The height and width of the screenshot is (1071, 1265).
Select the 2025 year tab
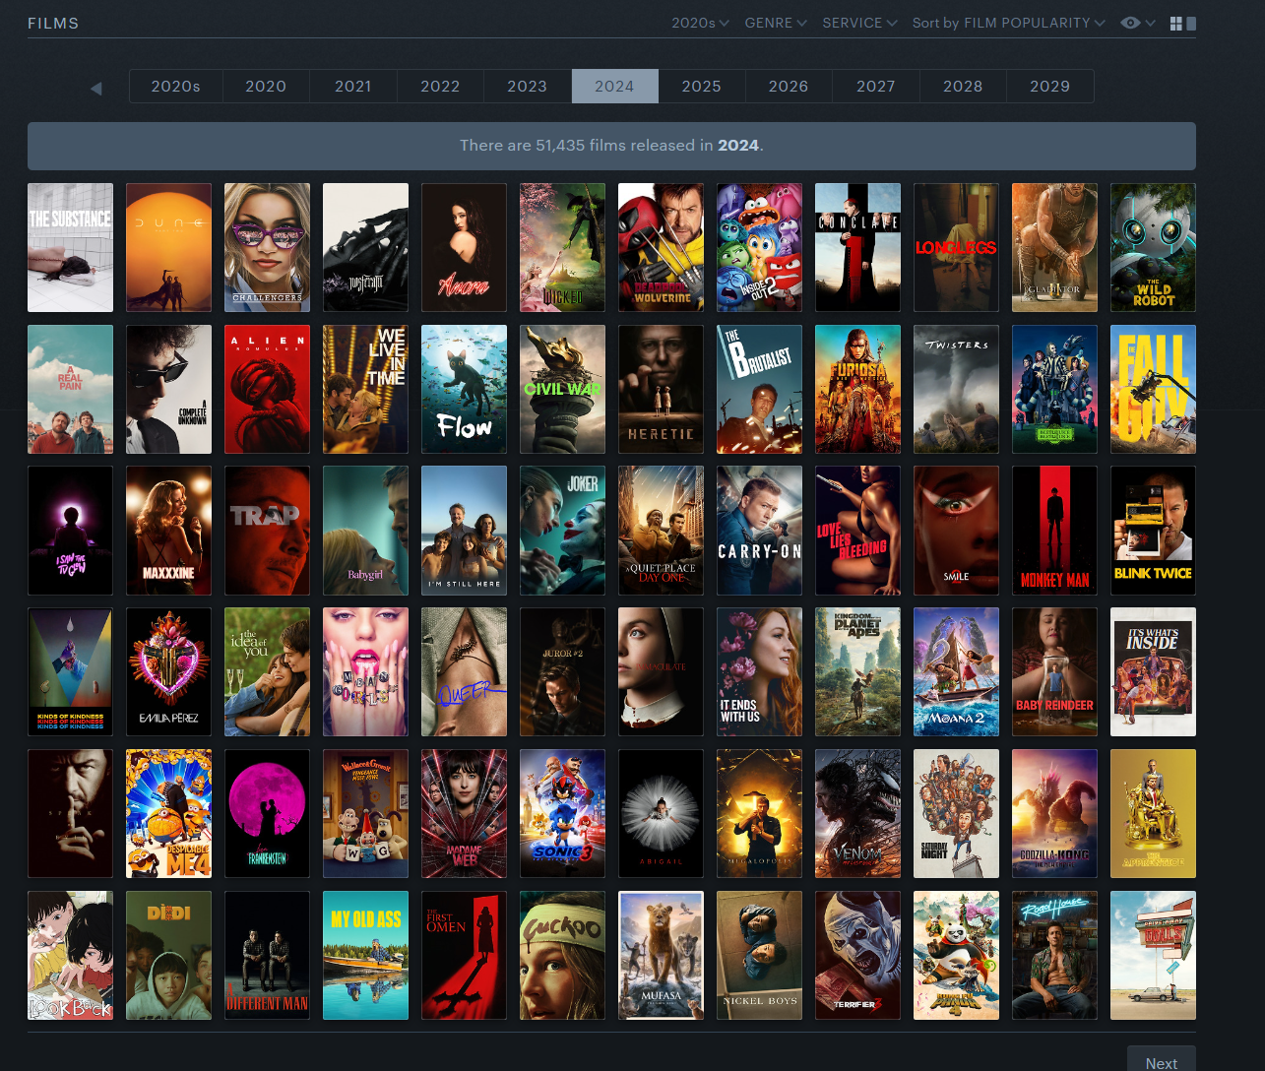[701, 87]
